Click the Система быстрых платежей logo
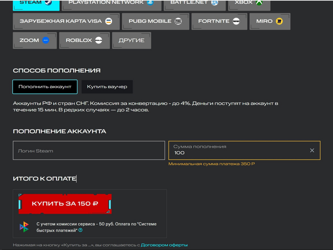Viewport: 333px width, 250px height. (x=24, y=227)
